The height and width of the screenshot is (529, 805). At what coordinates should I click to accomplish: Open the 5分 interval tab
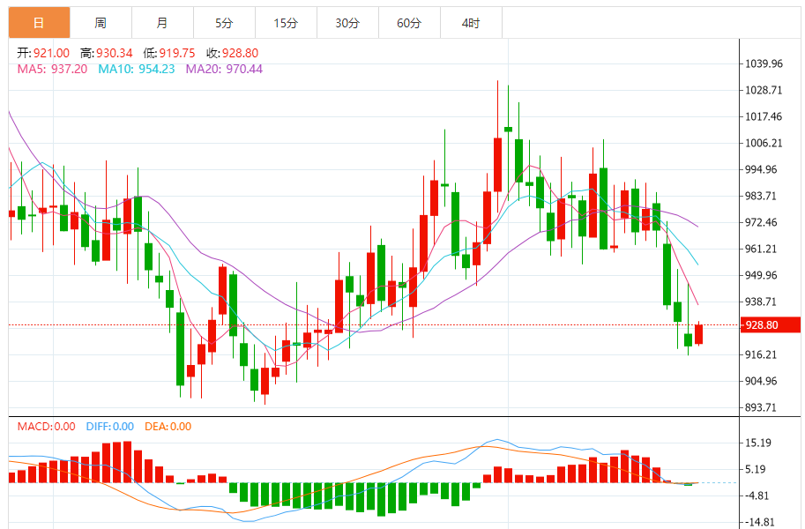click(224, 23)
